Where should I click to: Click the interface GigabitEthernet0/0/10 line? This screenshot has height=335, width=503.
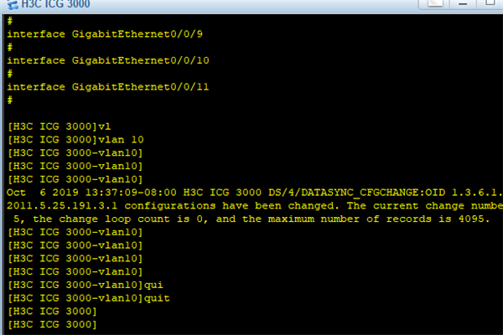pyautogui.click(x=108, y=60)
